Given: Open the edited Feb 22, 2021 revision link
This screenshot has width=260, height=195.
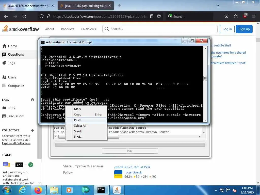Looking at the screenshot, I should pos(132,167).
